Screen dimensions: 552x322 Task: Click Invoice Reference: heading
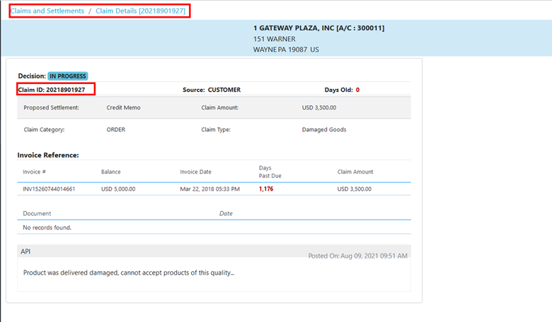click(x=48, y=155)
